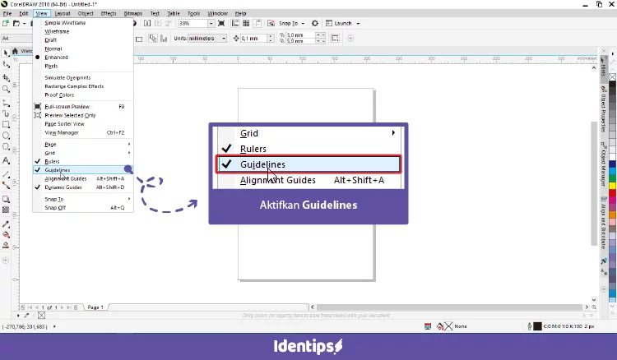
Task: Select the Wireframe view mode
Action: point(83,31)
